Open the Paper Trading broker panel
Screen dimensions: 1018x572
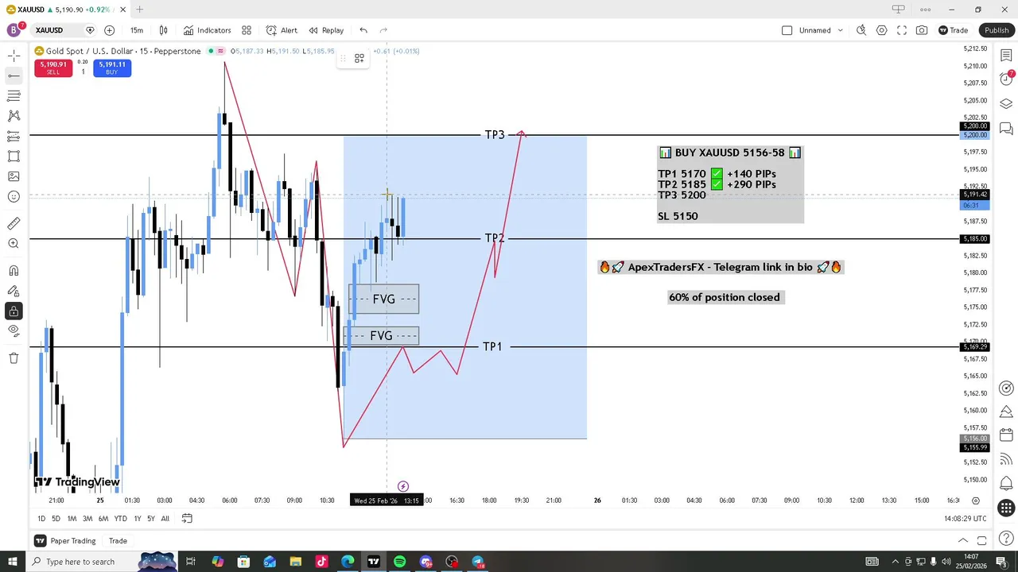coord(67,541)
